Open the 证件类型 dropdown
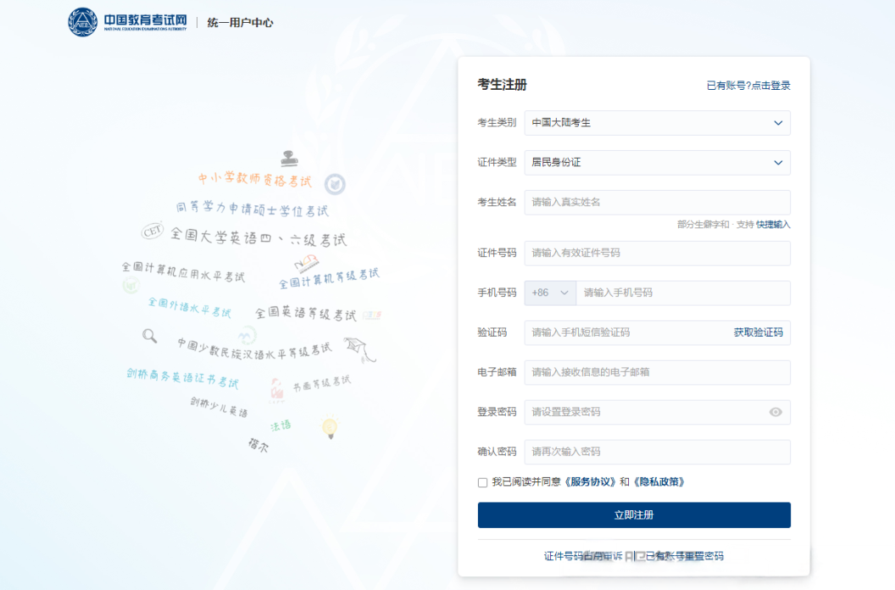This screenshot has width=895, height=590. click(657, 163)
